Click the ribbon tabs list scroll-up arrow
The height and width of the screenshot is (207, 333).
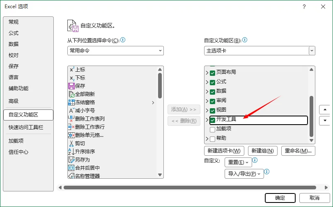coord(311,70)
